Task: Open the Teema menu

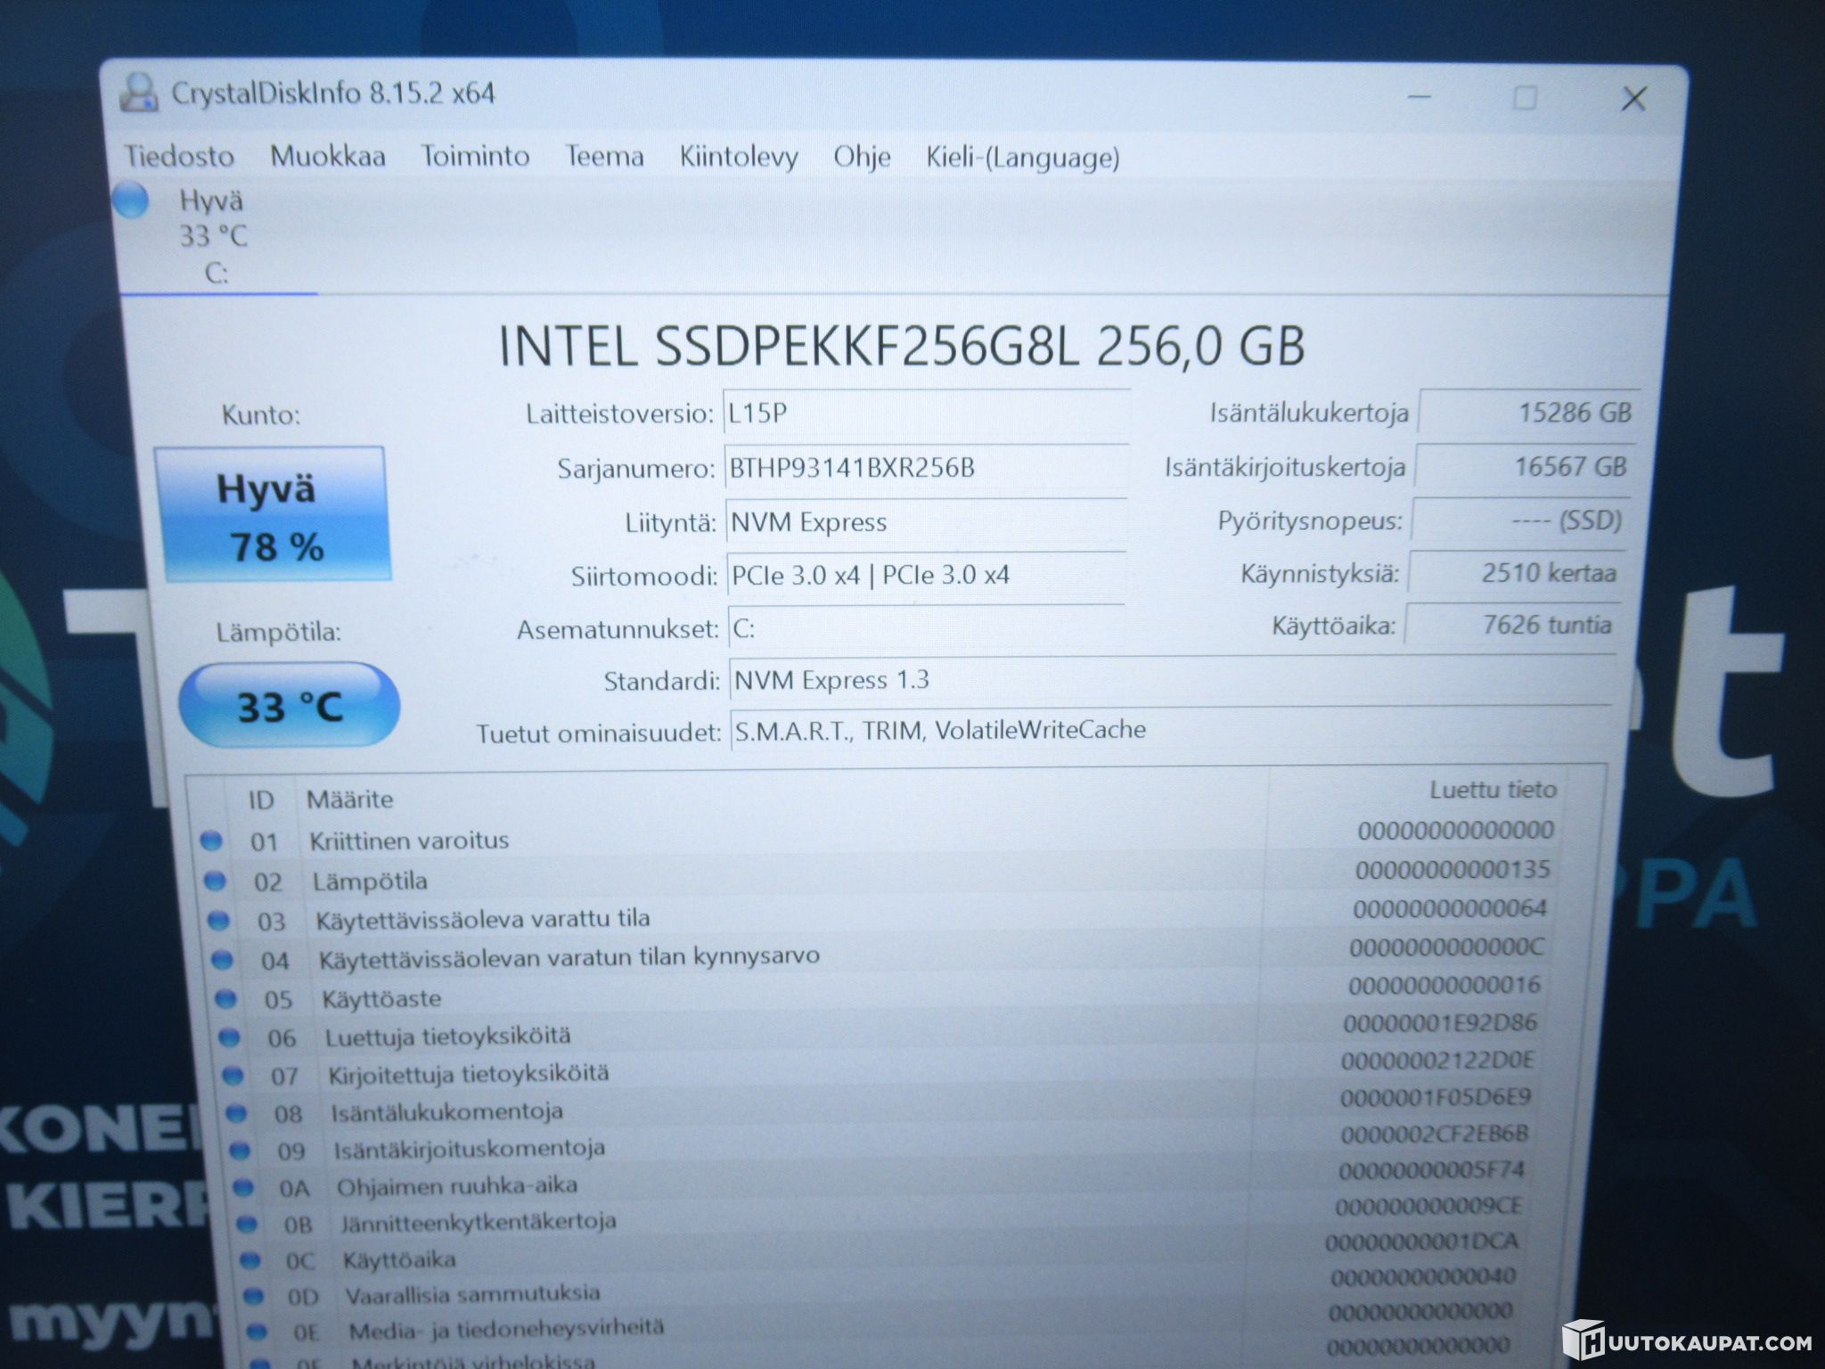Action: (604, 156)
